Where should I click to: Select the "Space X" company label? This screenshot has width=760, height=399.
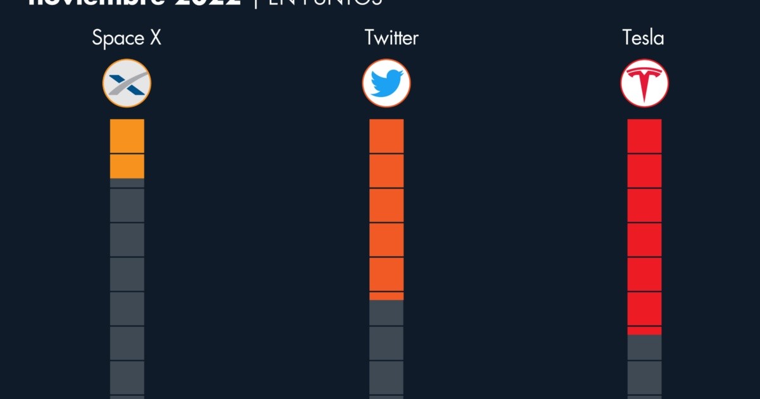coord(127,38)
